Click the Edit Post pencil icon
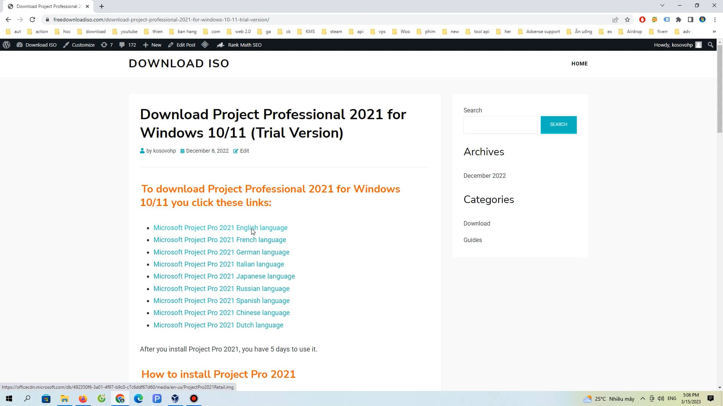Image resolution: width=723 pixels, height=406 pixels. pyautogui.click(x=170, y=45)
